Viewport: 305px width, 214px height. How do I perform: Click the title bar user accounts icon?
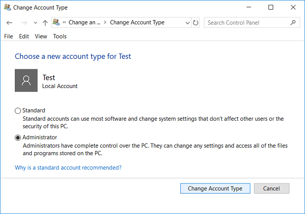click(7, 7)
